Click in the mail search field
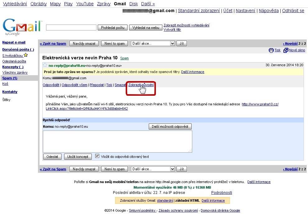308x216 pixels. click(x=71, y=27)
